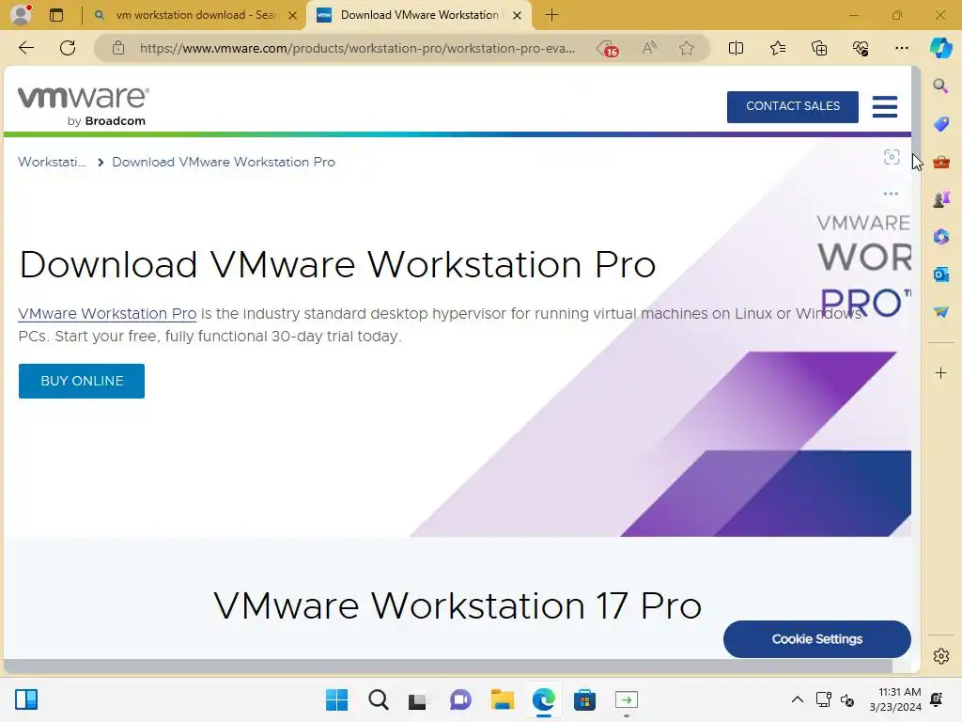The image size is (962, 722).
Task: Launch Copilot from the toolbar
Action: [940, 48]
